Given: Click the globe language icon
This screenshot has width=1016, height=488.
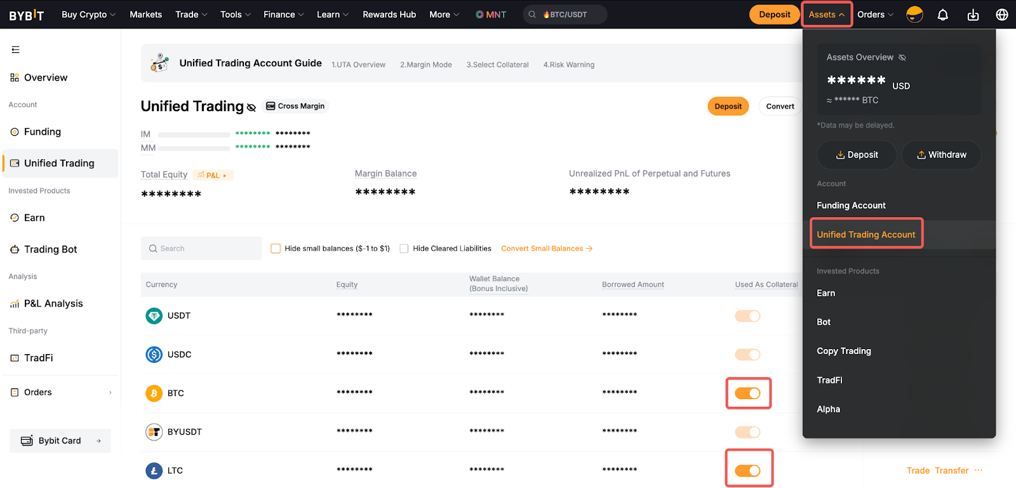Looking at the screenshot, I should (x=1002, y=15).
